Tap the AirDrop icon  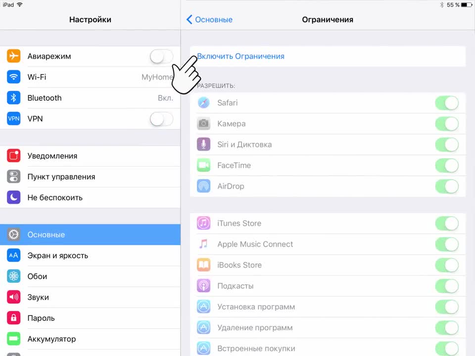(x=203, y=186)
